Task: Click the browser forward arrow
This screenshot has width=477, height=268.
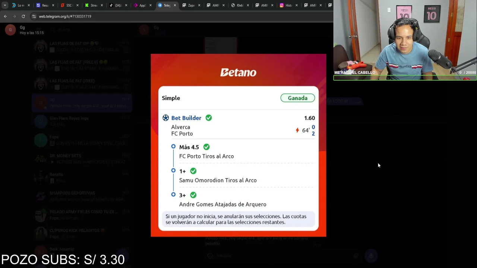Action: (14, 16)
